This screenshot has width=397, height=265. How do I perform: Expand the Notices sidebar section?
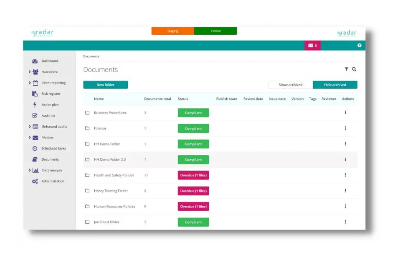(x=30, y=137)
